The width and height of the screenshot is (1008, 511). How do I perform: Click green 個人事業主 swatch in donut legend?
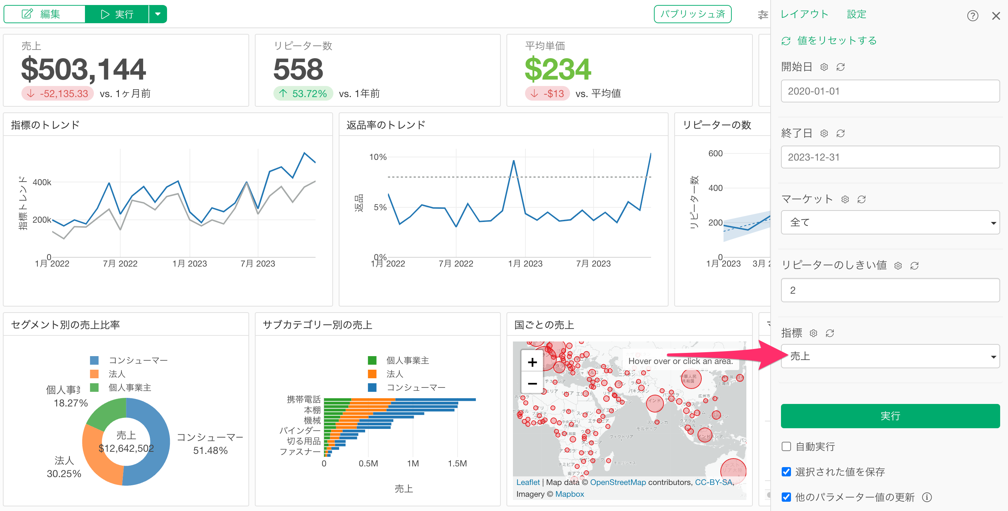pos(94,388)
